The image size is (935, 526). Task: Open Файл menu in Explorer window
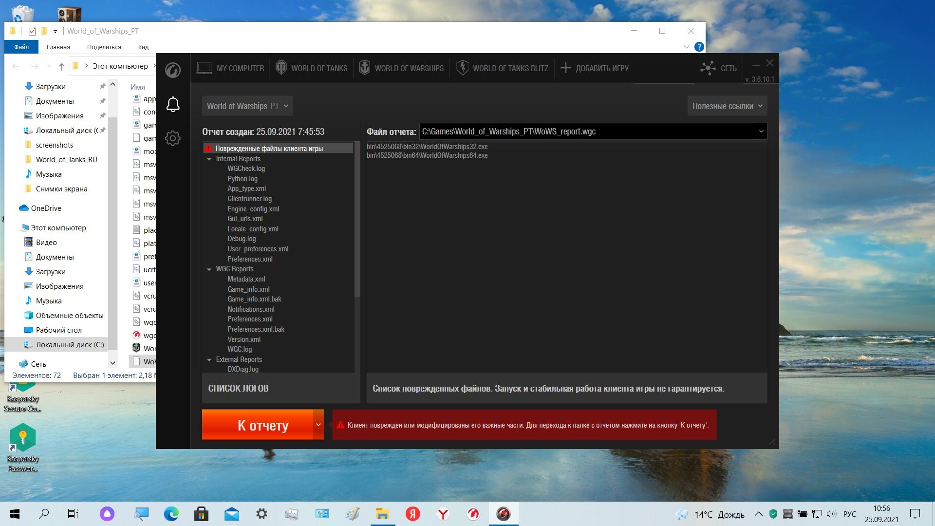(x=21, y=47)
